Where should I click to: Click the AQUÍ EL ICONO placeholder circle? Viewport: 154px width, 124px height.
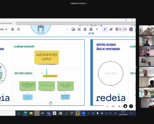tap(111, 73)
